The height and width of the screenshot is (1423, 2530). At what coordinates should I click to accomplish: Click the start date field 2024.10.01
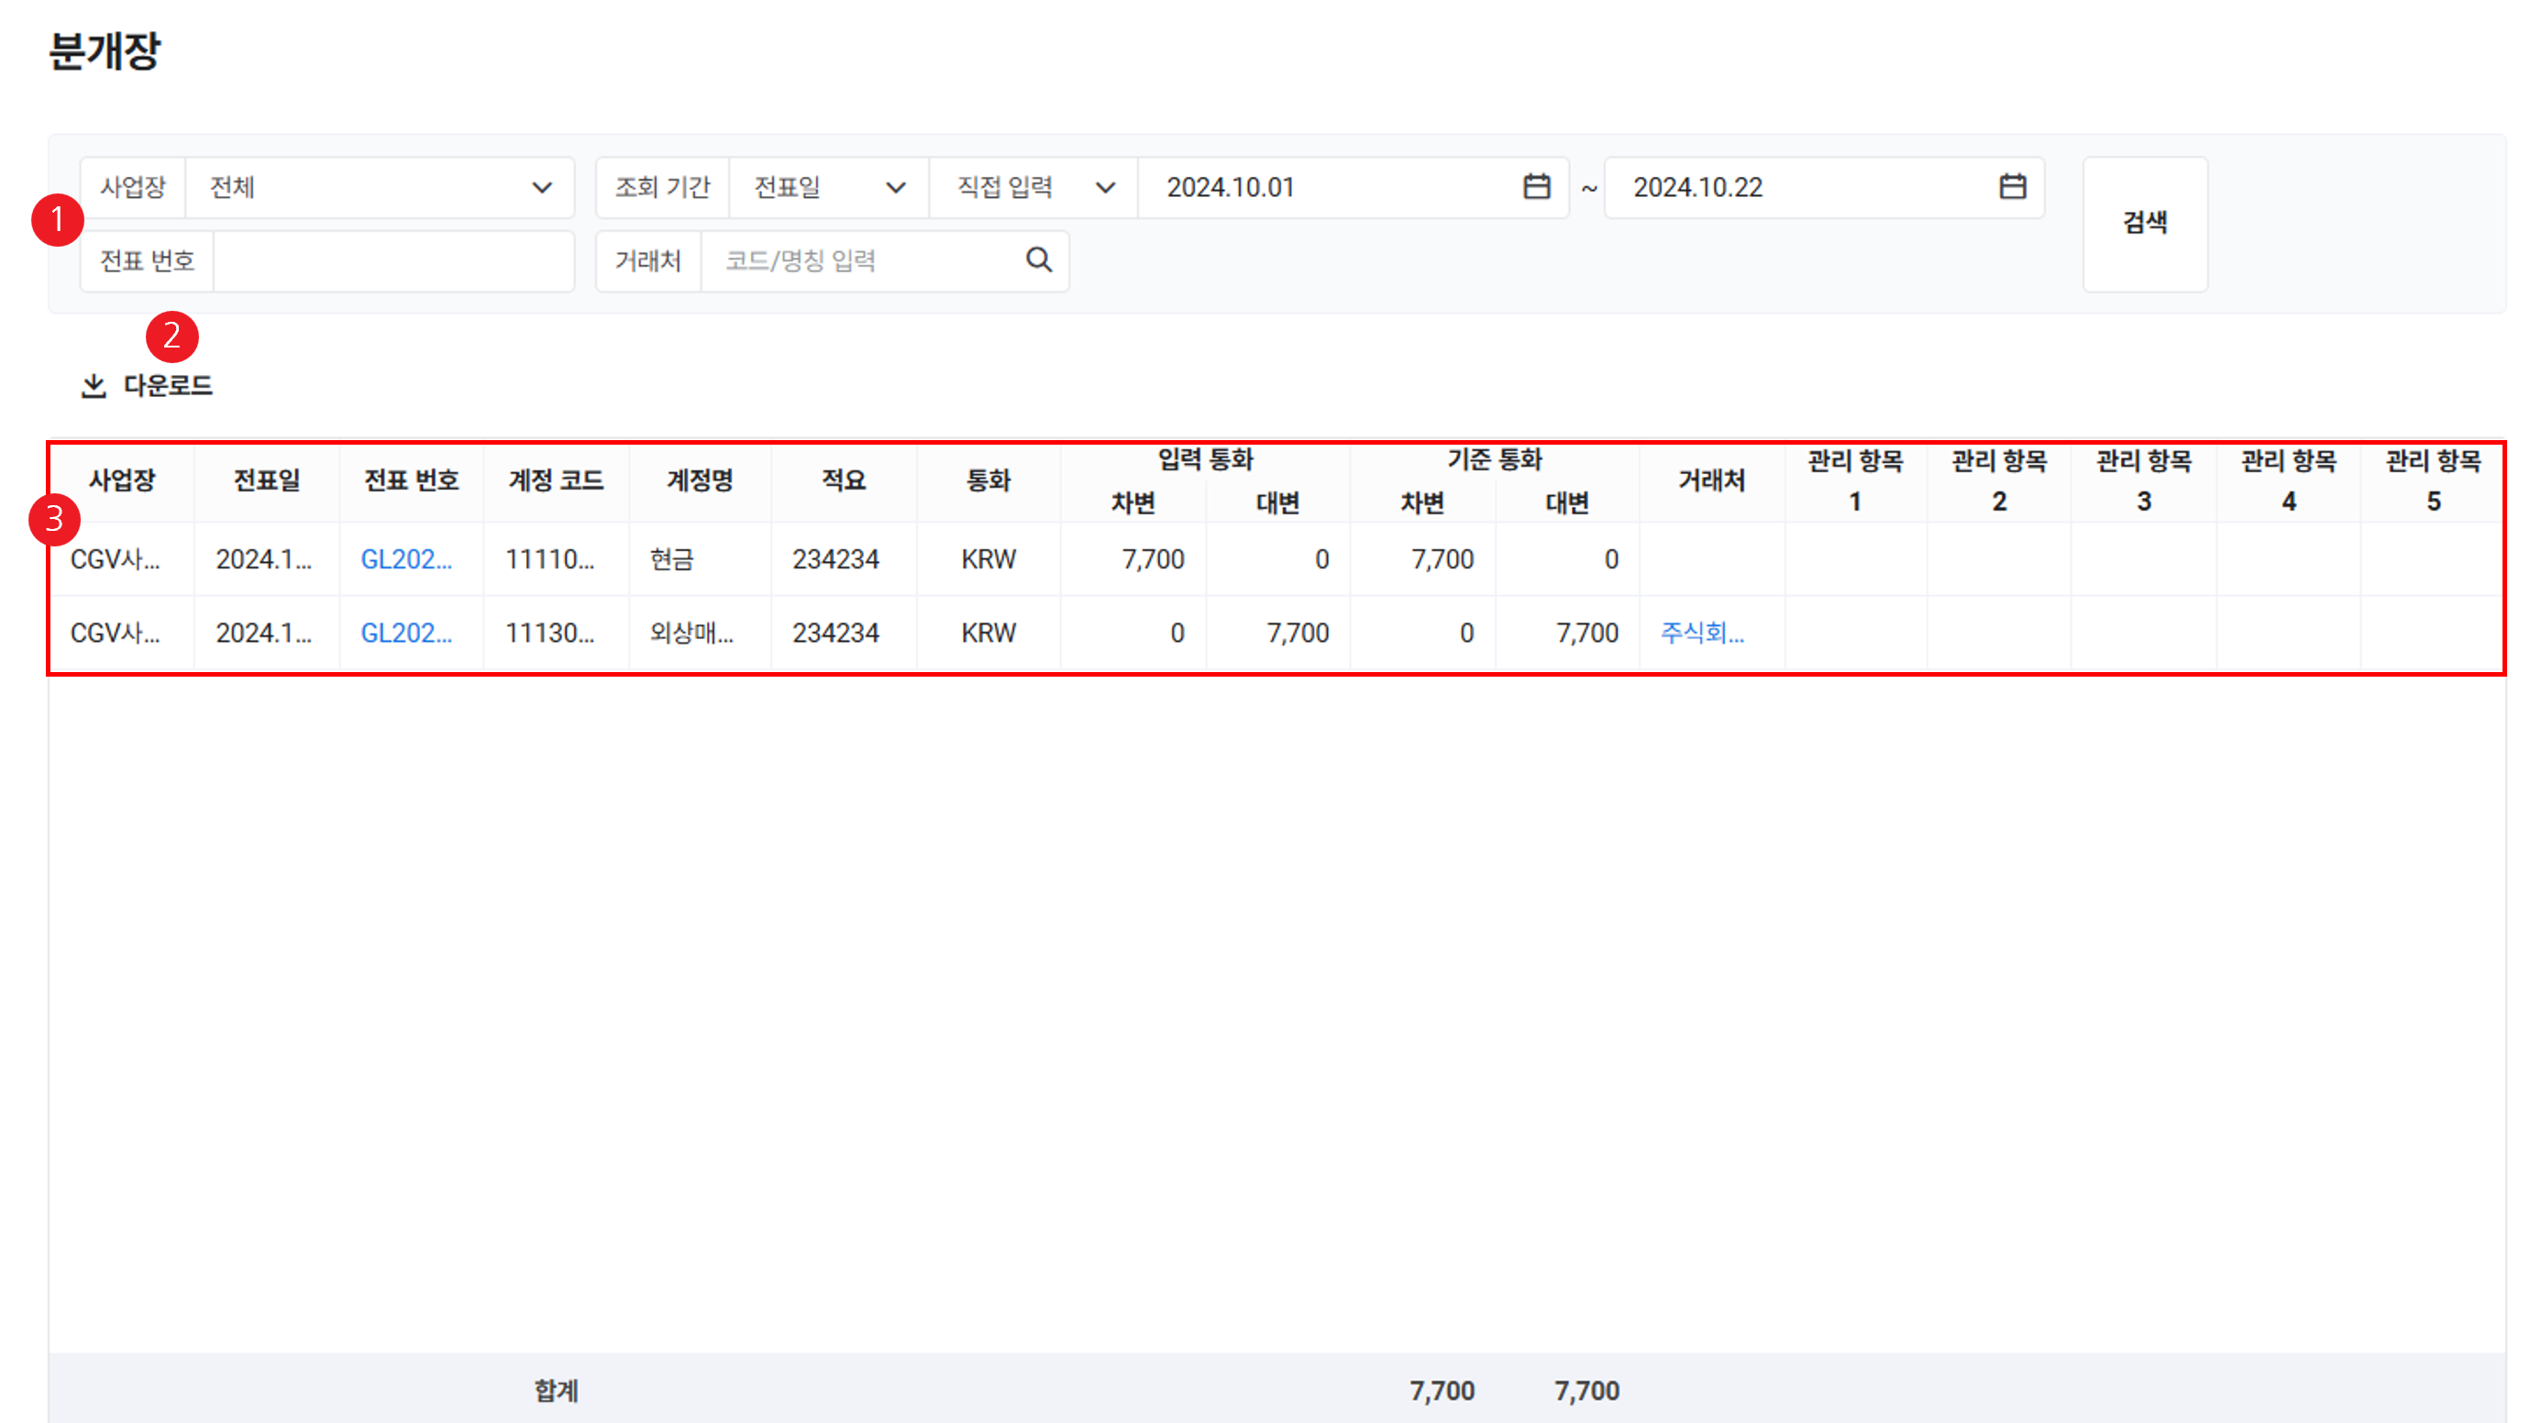pos(1326,188)
